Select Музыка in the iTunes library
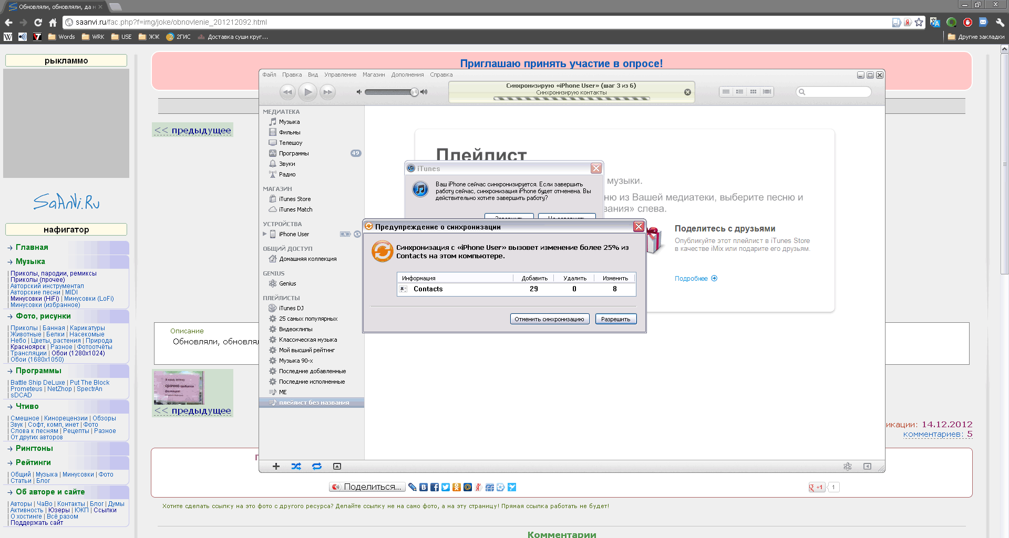Image resolution: width=1009 pixels, height=538 pixels. pyautogui.click(x=289, y=122)
